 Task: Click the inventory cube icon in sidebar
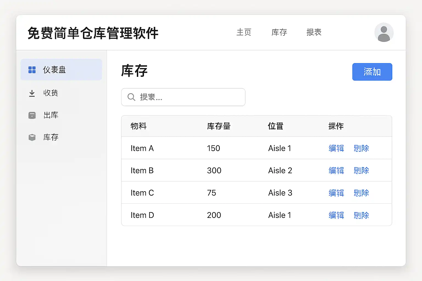point(32,137)
